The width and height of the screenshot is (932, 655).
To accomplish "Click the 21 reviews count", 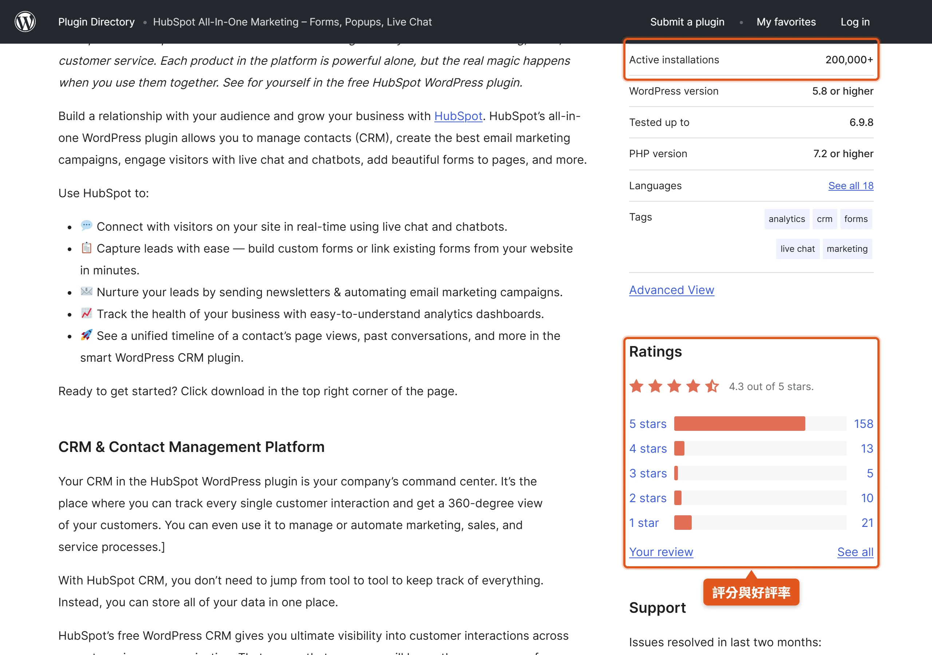I will (867, 523).
